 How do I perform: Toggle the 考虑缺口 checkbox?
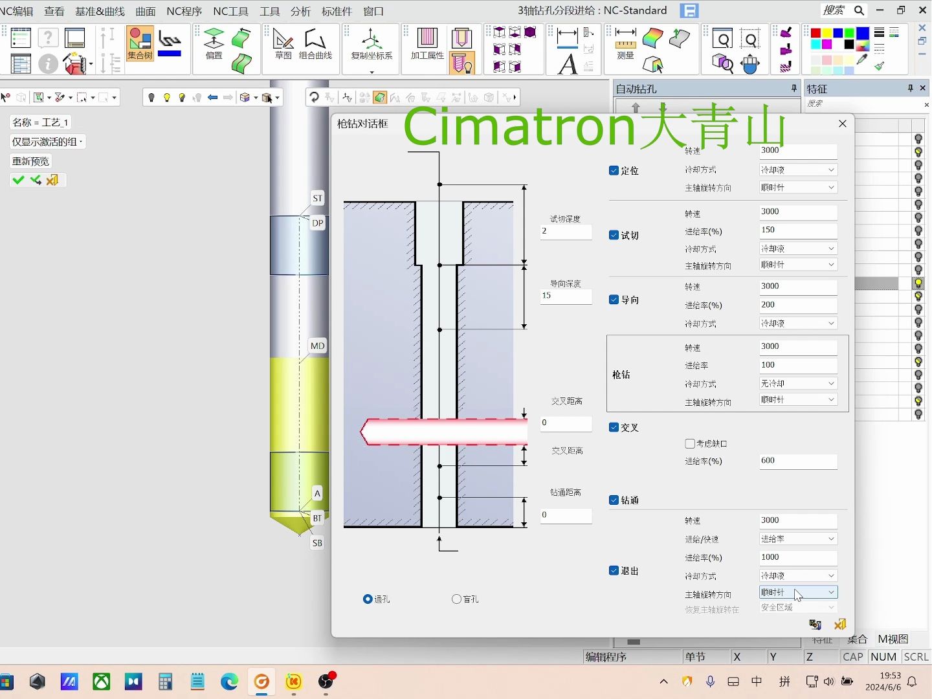pyautogui.click(x=690, y=443)
